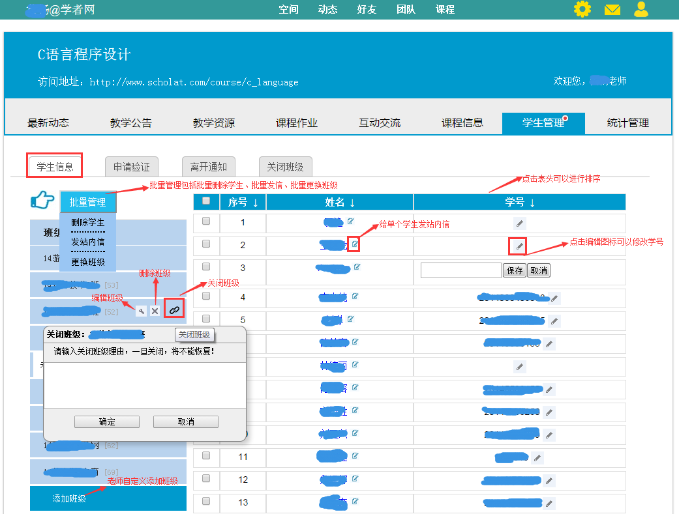This screenshot has height=514, width=679.
Task: Click the pencil edit icon in row 2
Action: tap(519, 246)
